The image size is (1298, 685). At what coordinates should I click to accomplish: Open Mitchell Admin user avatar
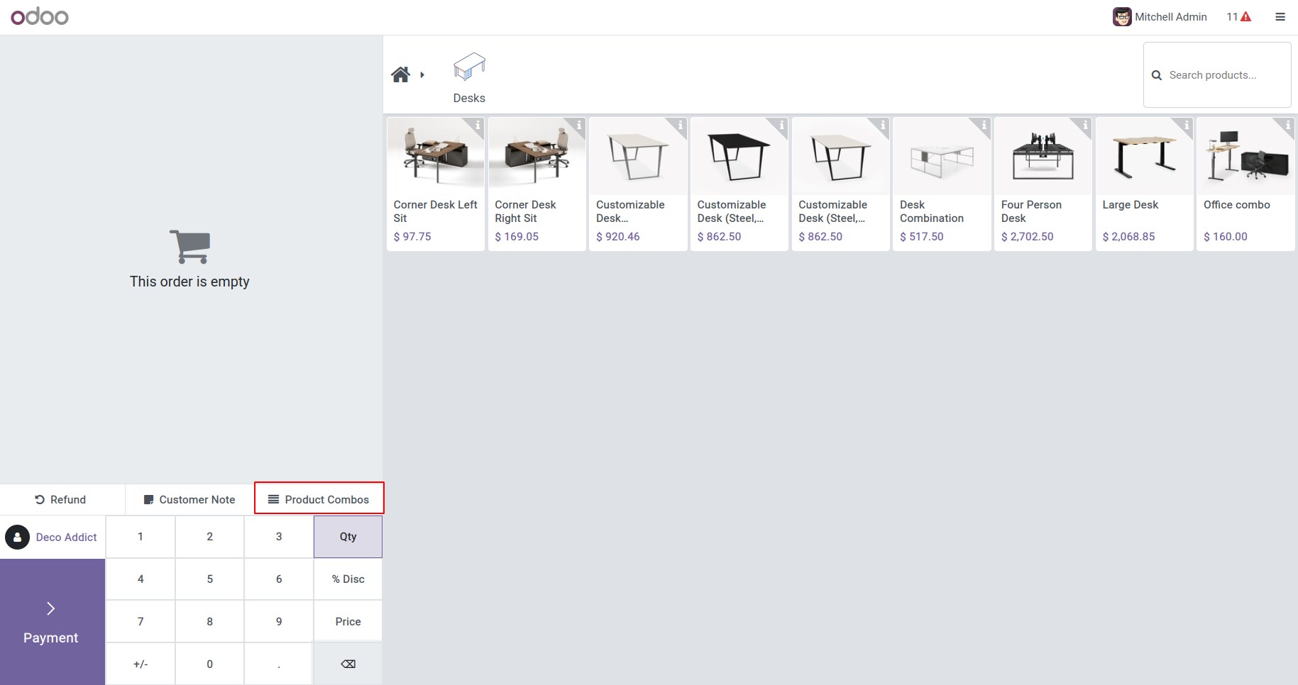(1121, 17)
